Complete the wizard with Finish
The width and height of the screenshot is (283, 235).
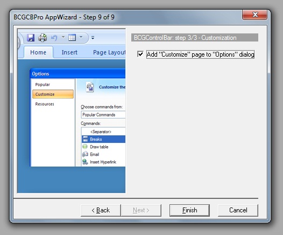[189, 210]
